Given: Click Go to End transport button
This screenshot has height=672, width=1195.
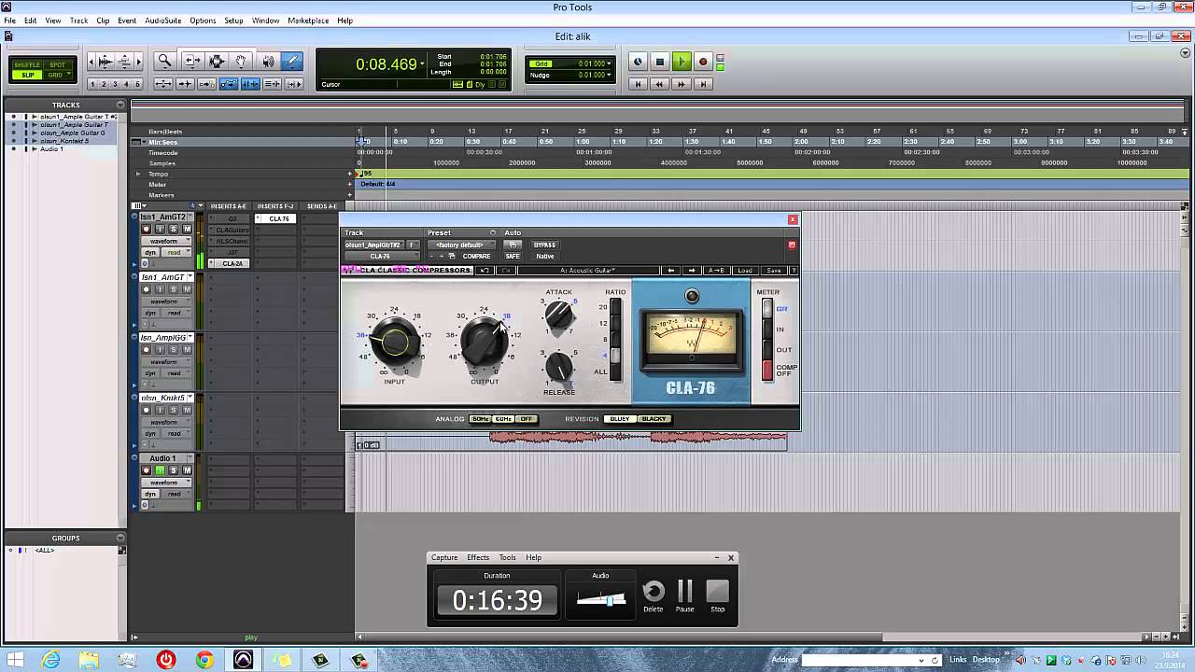Looking at the screenshot, I should tap(703, 84).
